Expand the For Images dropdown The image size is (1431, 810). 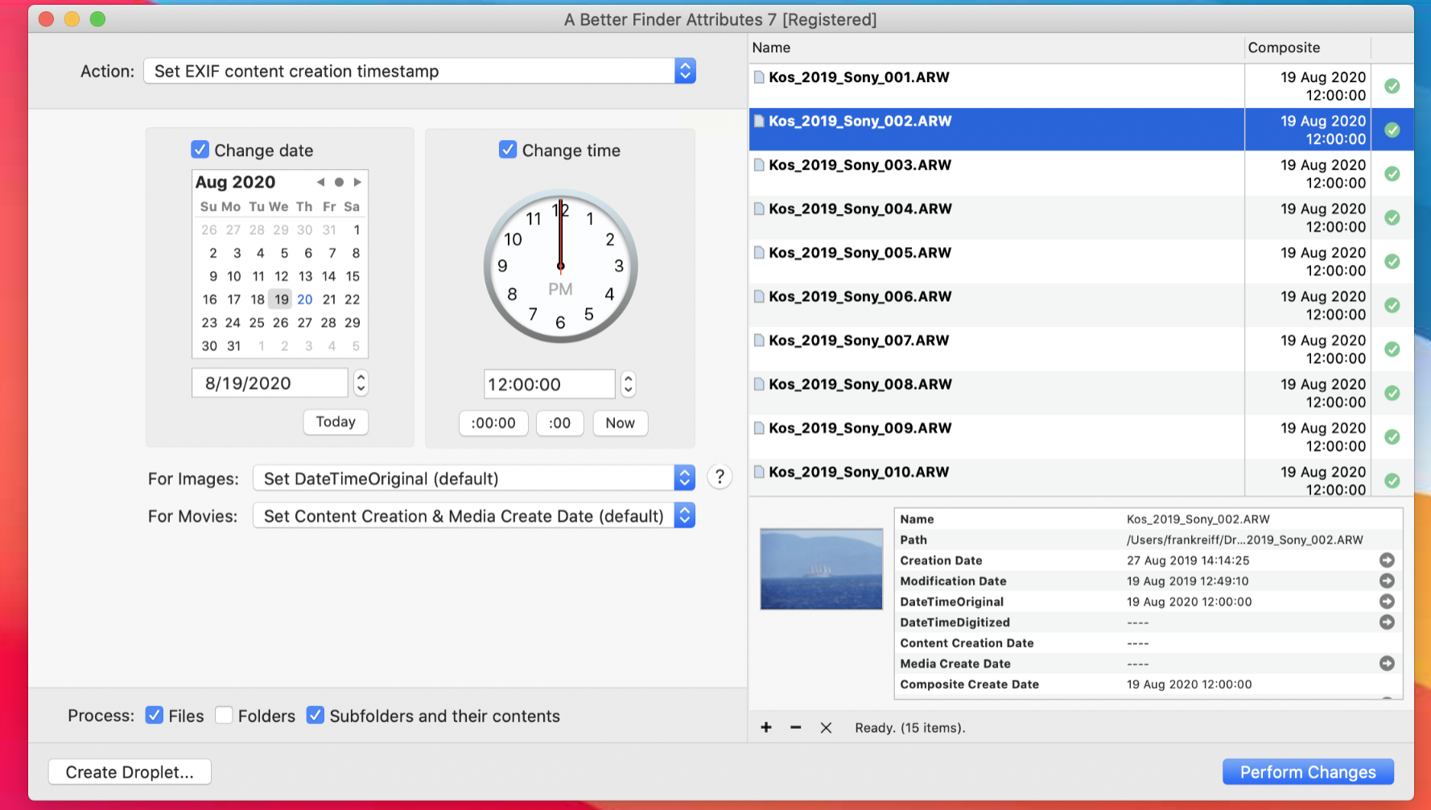[473, 478]
